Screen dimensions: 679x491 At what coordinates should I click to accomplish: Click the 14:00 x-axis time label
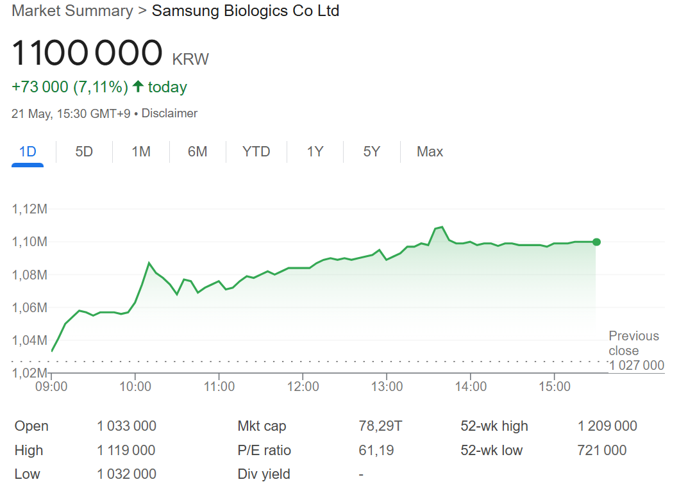pyautogui.click(x=471, y=387)
